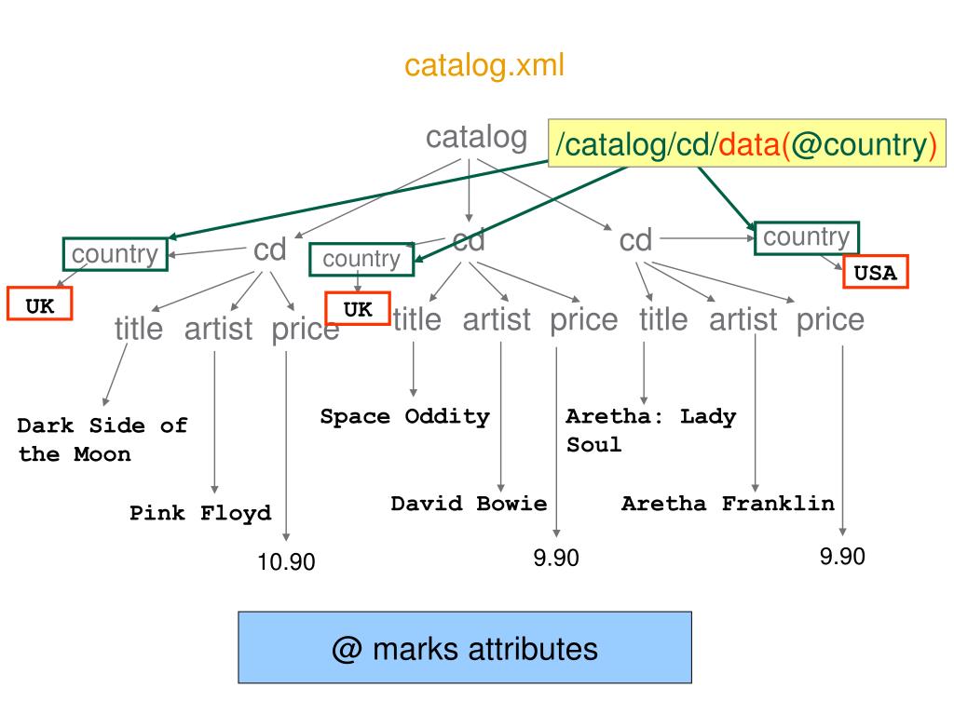Select Aretha: Lady Soul title text
The width and height of the screenshot is (954, 715).
pyautogui.click(x=651, y=430)
